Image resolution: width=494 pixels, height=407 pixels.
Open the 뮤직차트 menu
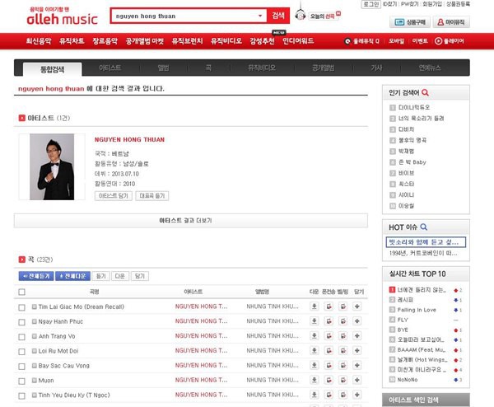pyautogui.click(x=72, y=41)
